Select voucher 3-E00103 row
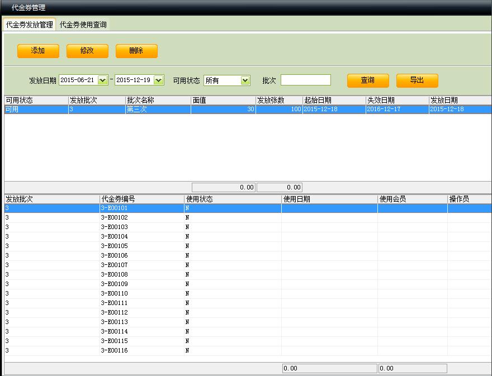Image resolution: width=492 pixels, height=376 pixels. pyautogui.click(x=248, y=227)
